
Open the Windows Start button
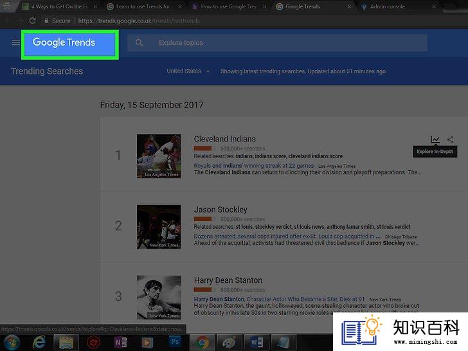coord(12,343)
